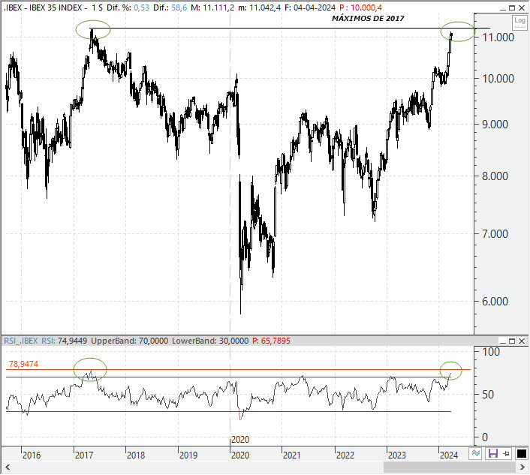530x475 pixels.
Task: Click the 'Dif. %: 0,53' value
Action: 128,8
